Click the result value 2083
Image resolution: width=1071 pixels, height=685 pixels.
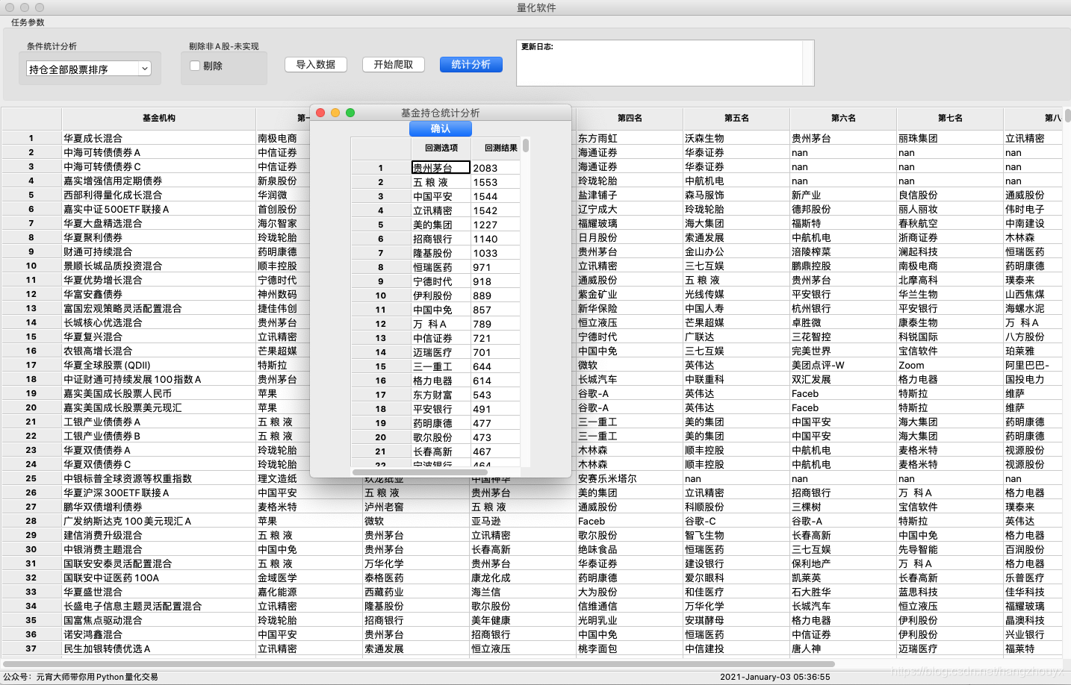tap(496, 168)
